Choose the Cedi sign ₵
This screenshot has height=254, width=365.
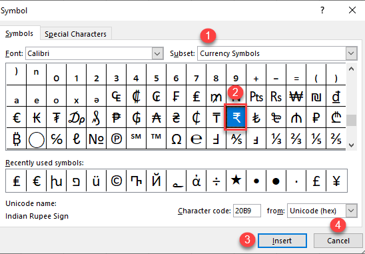coord(196,117)
